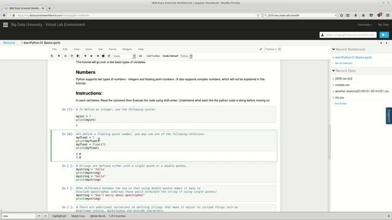Open the Help menu of the notebook

(141, 50)
